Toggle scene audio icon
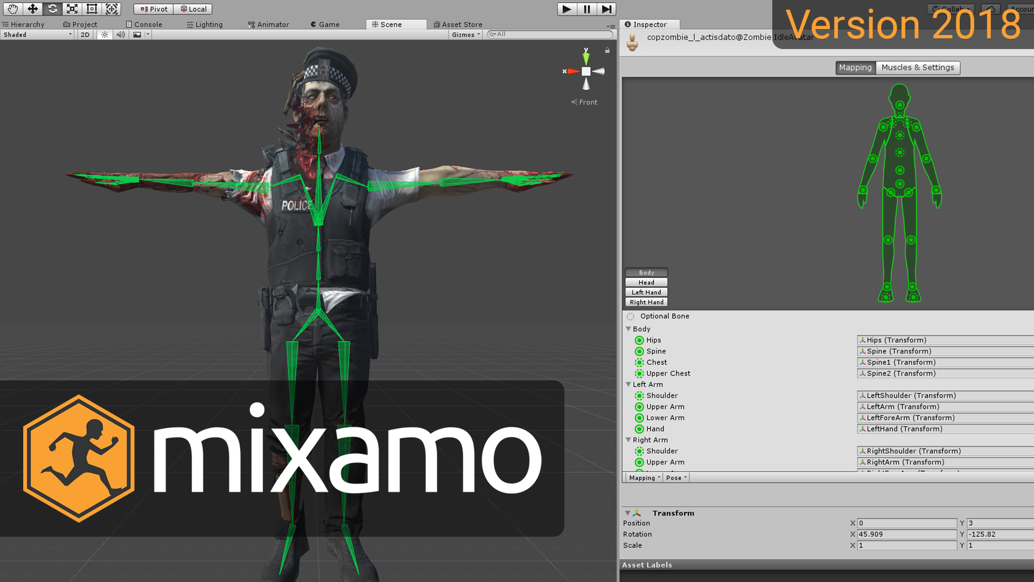 [x=121, y=34]
